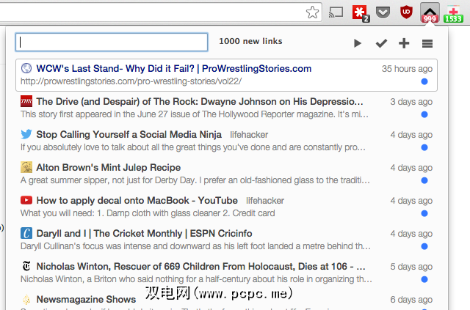Toggle unread dot for Mint Julep Recipe
470x310 pixels.
[x=424, y=180]
